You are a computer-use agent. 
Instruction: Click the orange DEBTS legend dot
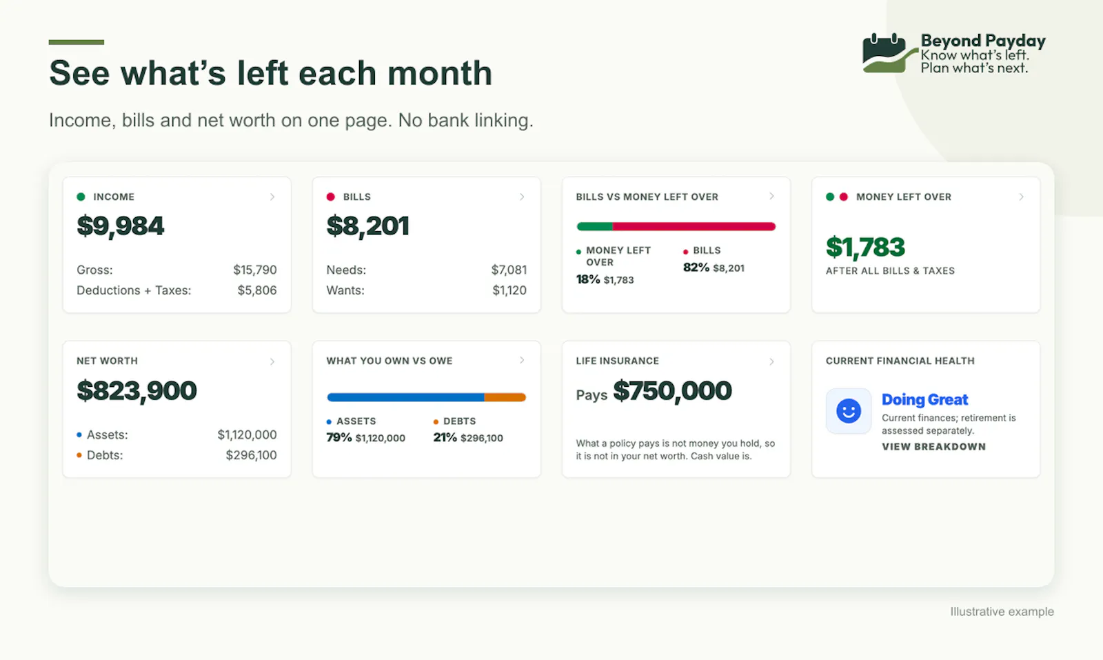(x=436, y=421)
